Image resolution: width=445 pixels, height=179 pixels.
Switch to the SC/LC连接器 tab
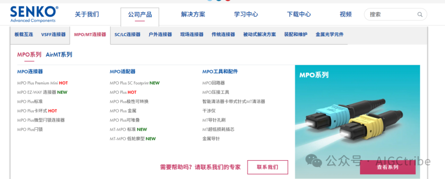pyautogui.click(x=127, y=34)
